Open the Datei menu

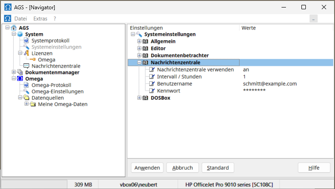21,19
